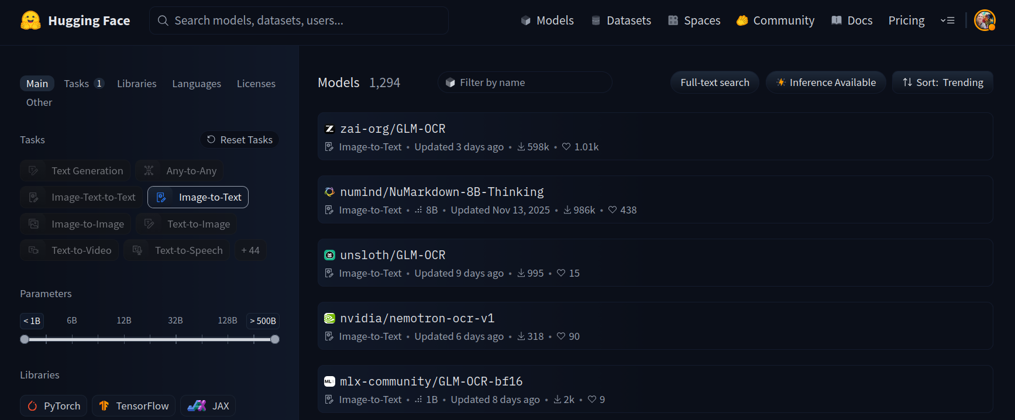
Task: Toggle the Inference Available filter
Action: point(825,82)
